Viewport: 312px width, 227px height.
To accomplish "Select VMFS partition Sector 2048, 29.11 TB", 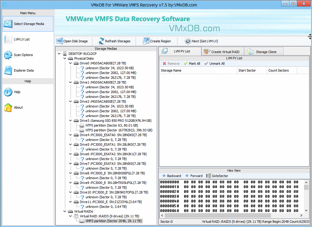I will [113, 221].
